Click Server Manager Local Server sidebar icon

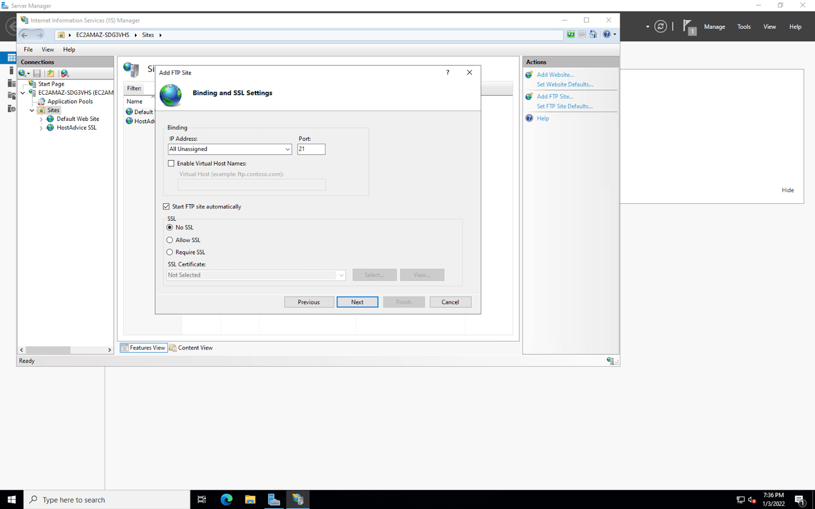[11, 70]
